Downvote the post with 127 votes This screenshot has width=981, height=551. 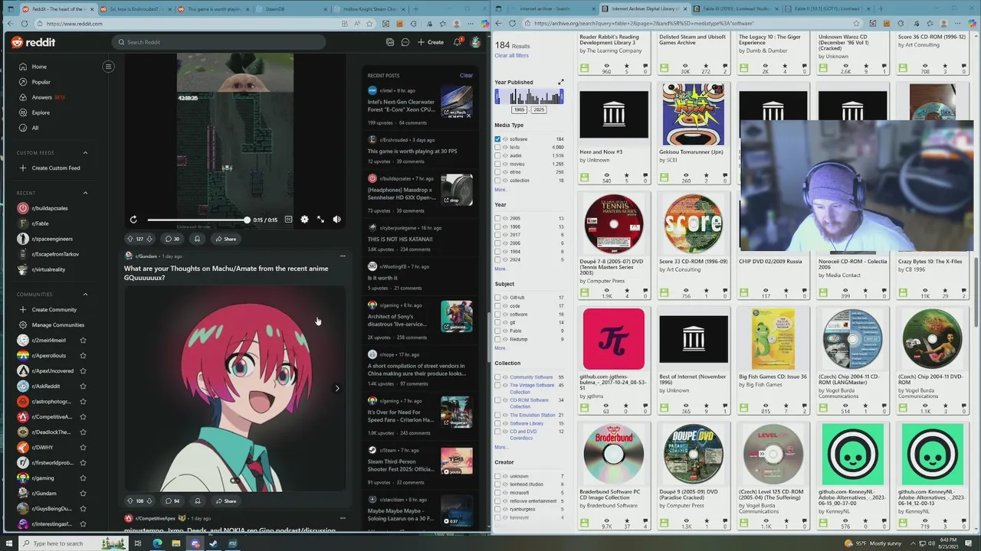point(150,239)
